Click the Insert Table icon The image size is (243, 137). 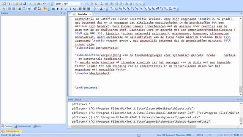coord(24,9)
